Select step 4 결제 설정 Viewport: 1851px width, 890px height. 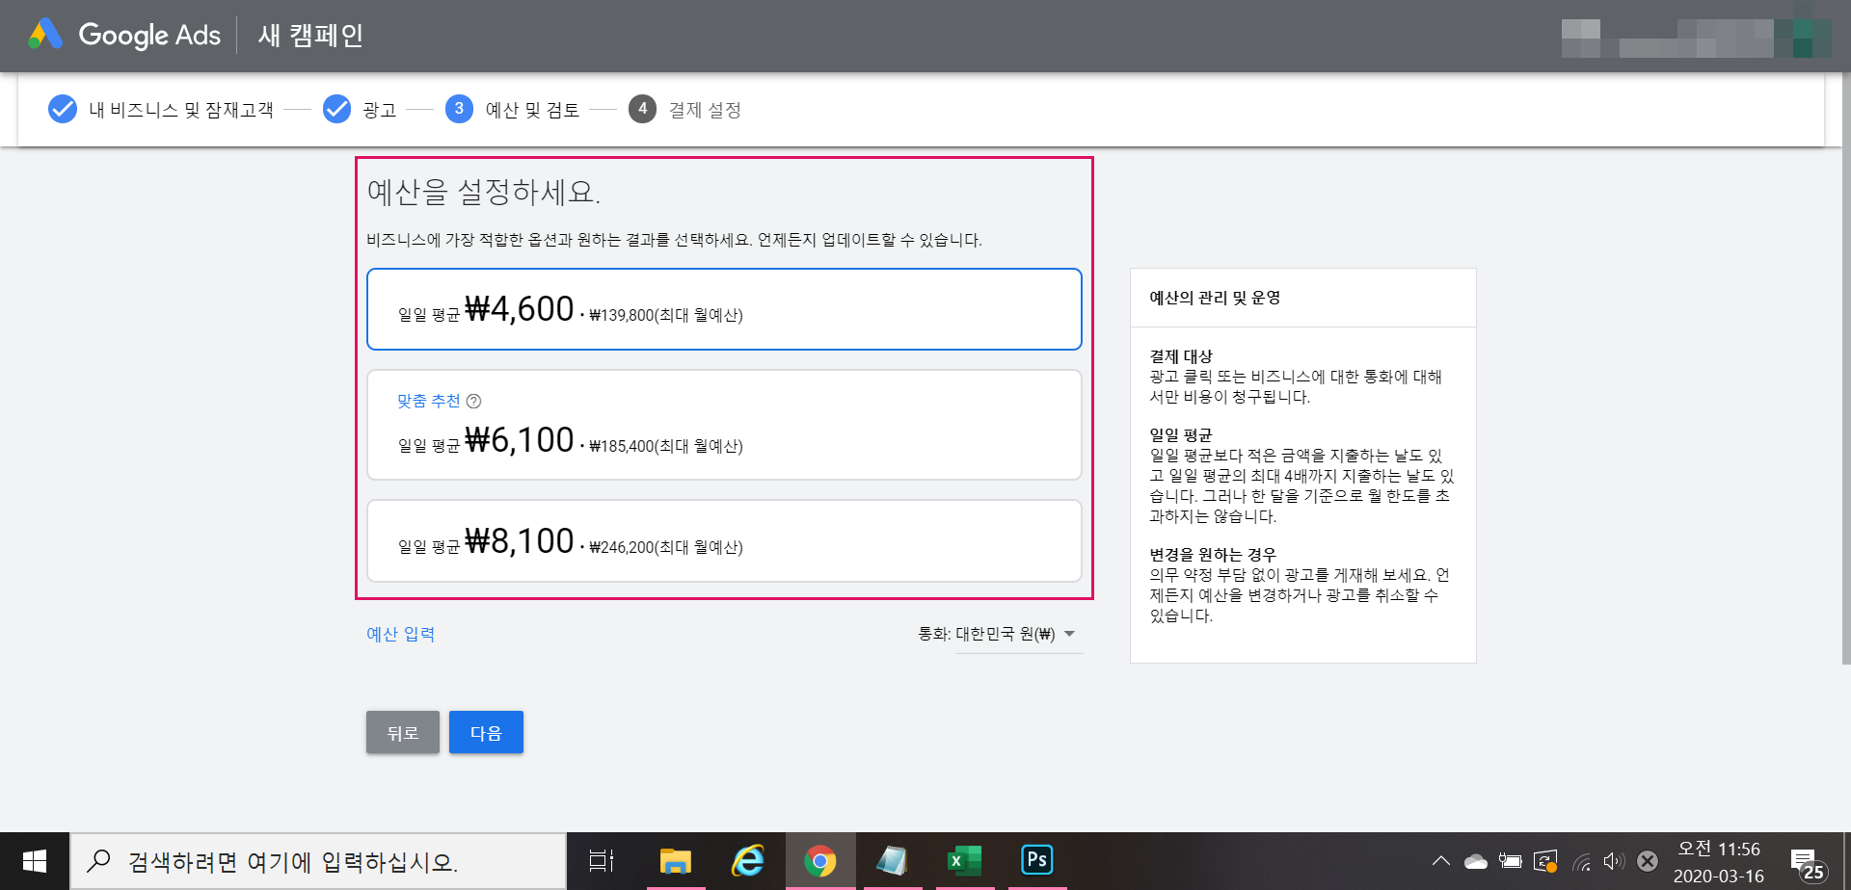point(685,110)
